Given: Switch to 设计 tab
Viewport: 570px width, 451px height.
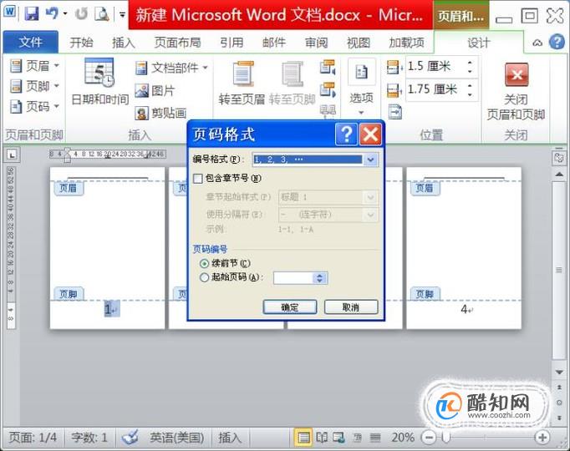Looking at the screenshot, I should (x=478, y=43).
